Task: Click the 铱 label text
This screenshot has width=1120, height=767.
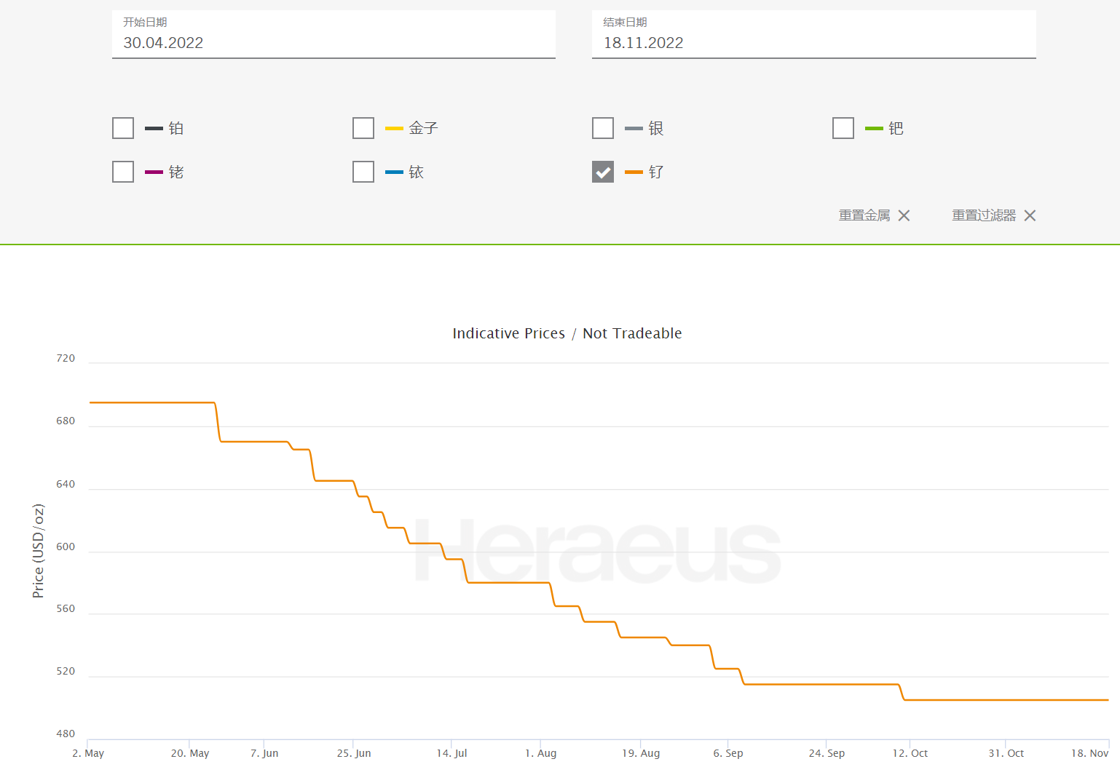Action: [416, 172]
